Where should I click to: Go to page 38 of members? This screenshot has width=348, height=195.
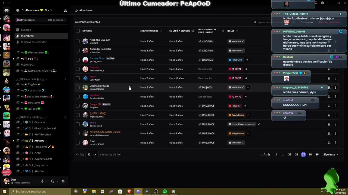tap(310, 155)
